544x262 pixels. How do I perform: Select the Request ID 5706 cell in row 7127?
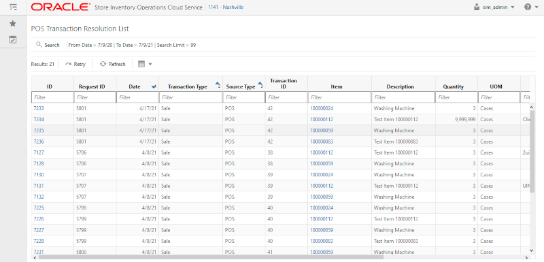pyautogui.click(x=95, y=152)
